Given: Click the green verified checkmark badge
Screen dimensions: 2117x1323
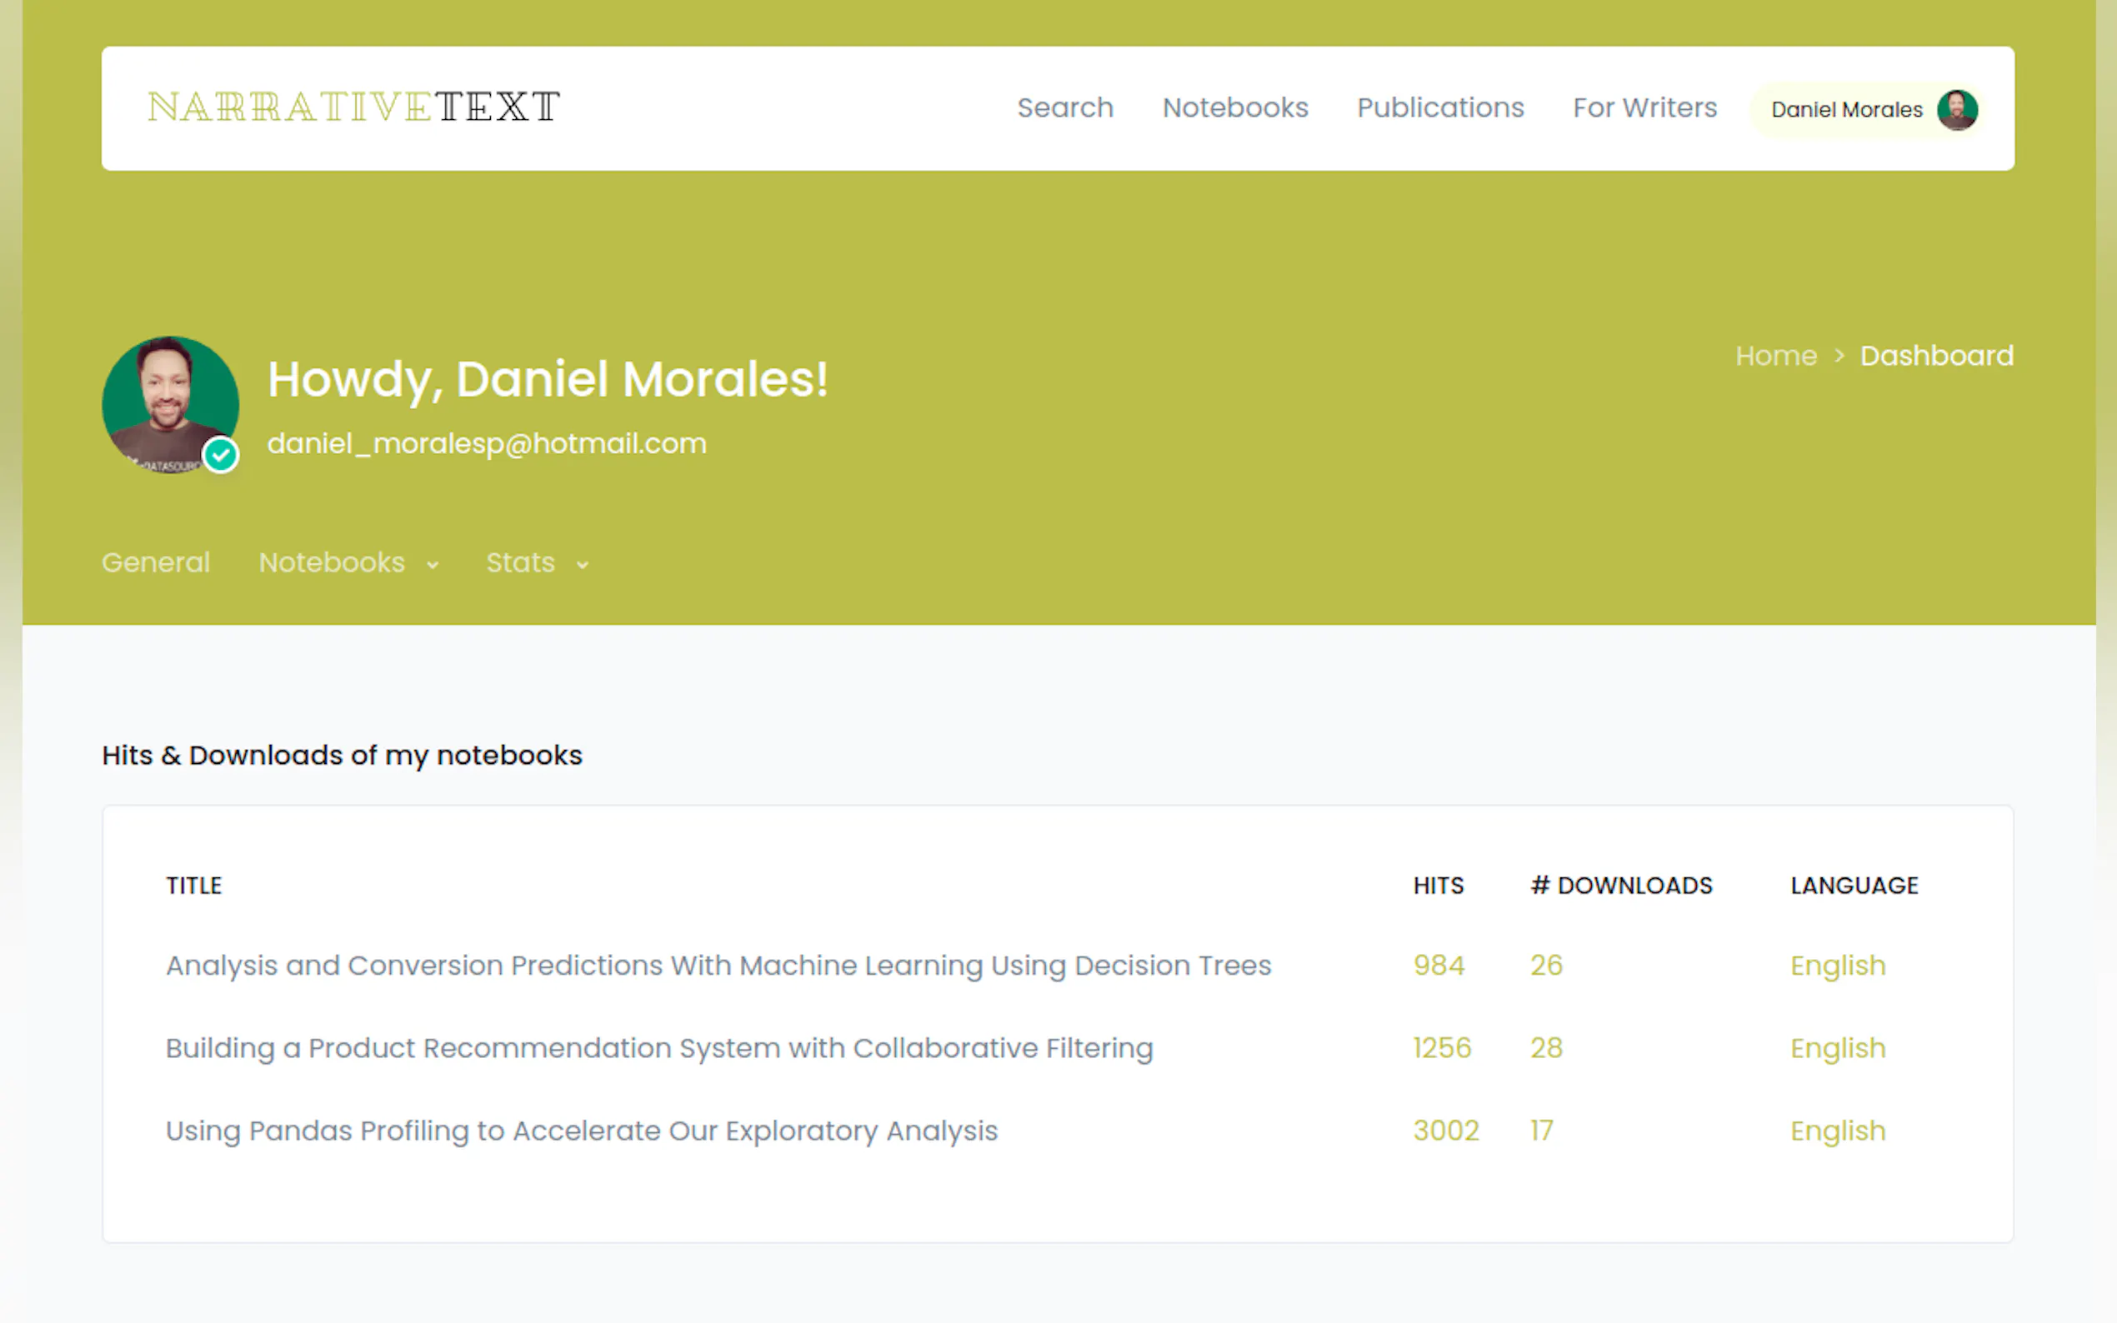Looking at the screenshot, I should coord(221,455).
